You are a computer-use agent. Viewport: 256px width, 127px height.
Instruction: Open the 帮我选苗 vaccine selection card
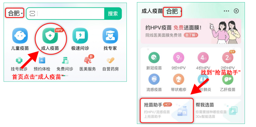coord(217,110)
